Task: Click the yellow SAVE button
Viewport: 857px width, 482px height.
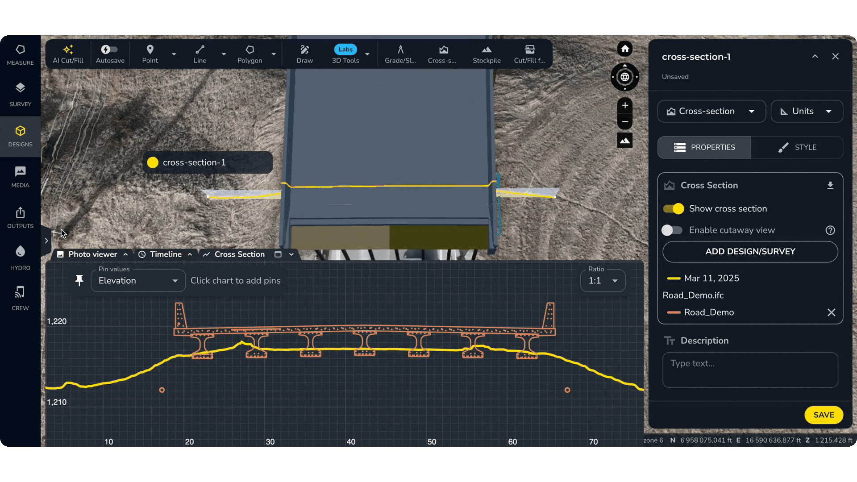Action: tap(823, 415)
